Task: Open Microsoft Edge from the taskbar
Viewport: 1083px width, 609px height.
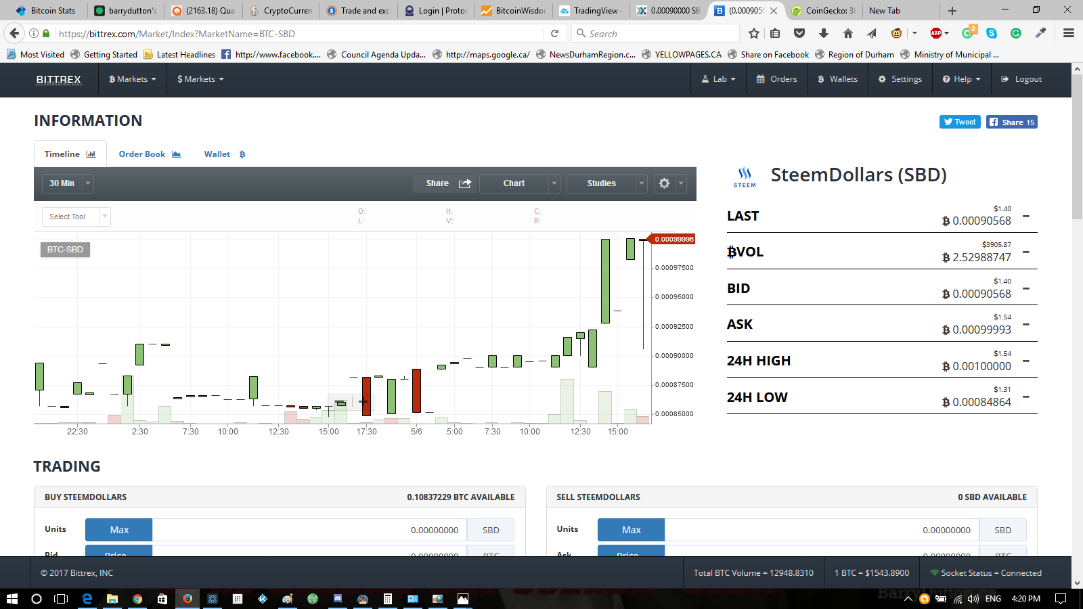Action: pyautogui.click(x=87, y=599)
